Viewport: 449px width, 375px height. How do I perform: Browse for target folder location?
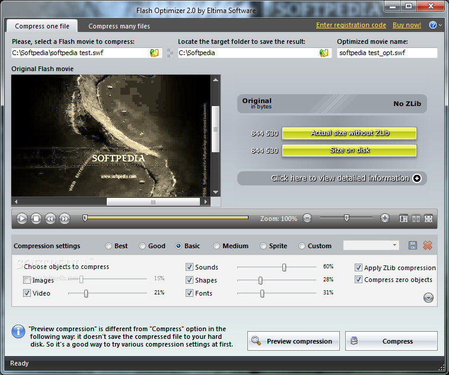pos(324,53)
